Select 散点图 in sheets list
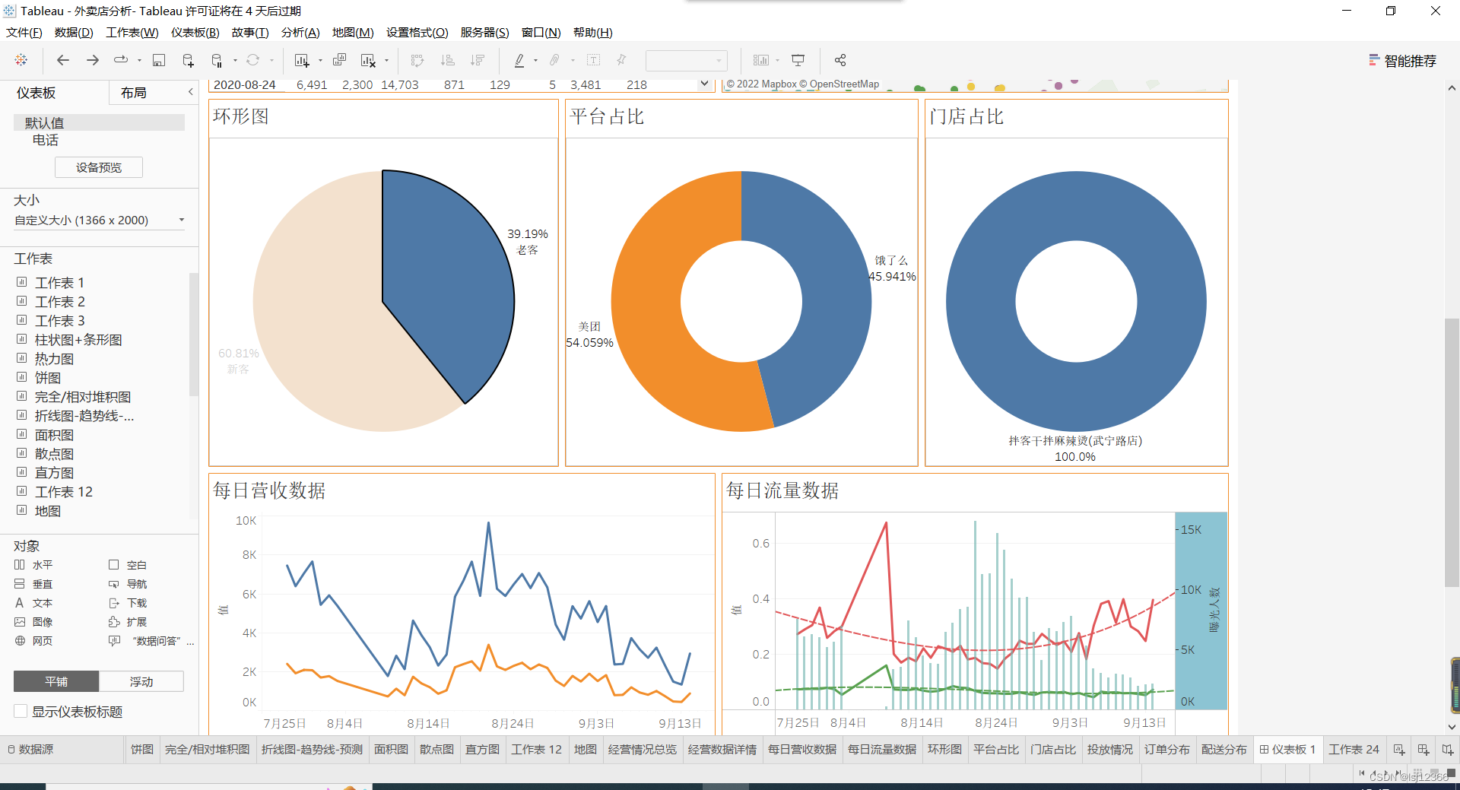The height and width of the screenshot is (790, 1460). pyautogui.click(x=55, y=454)
